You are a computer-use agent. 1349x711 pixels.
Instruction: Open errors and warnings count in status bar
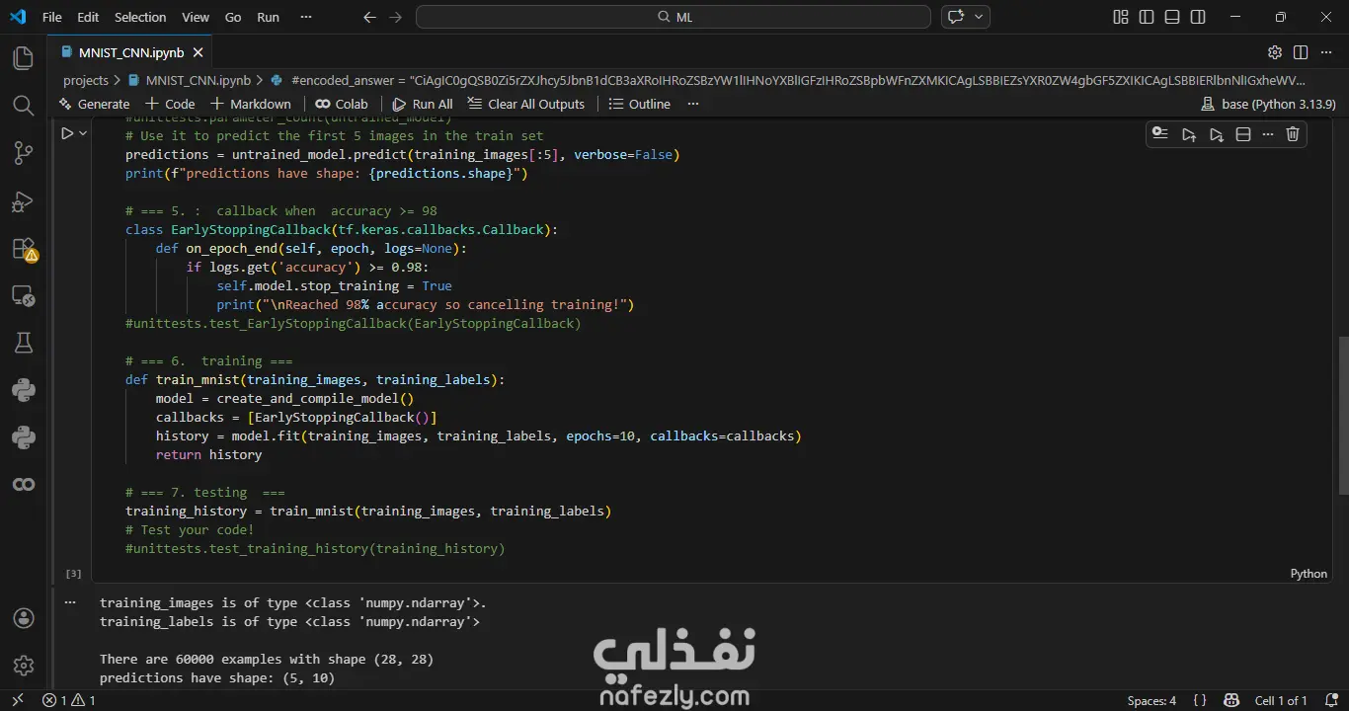pyautogui.click(x=69, y=700)
